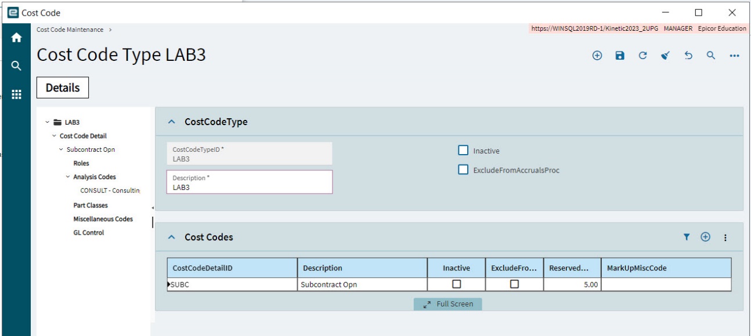Collapse the Analysis Codes tree node
Viewport: 751px width, 336px height.
(x=68, y=177)
